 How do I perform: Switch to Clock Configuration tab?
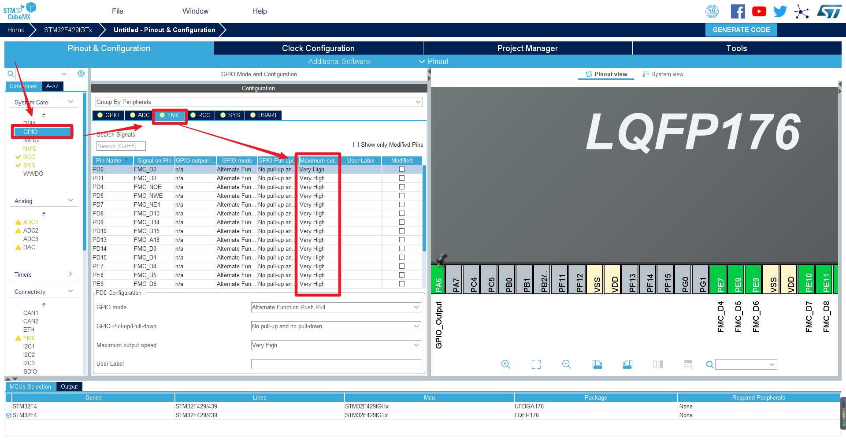318,48
